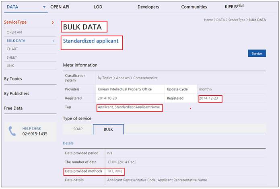The height and width of the screenshot is (189, 280).
Task: Click the TXT, XML methods value
Action: [115, 171]
